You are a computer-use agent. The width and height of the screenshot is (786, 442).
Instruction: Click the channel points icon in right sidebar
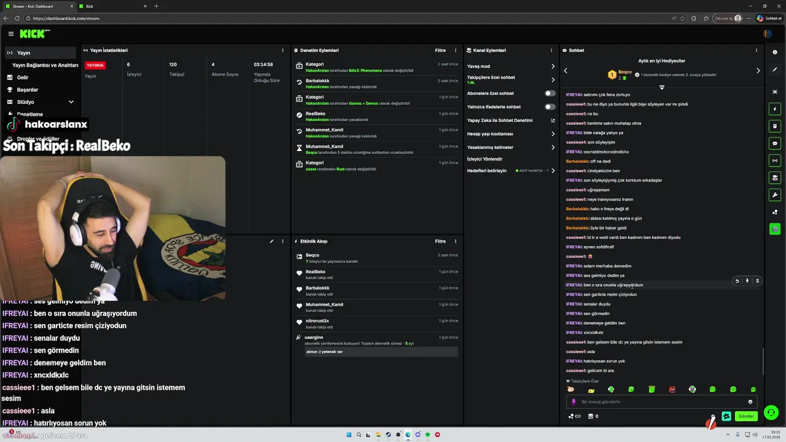775,212
